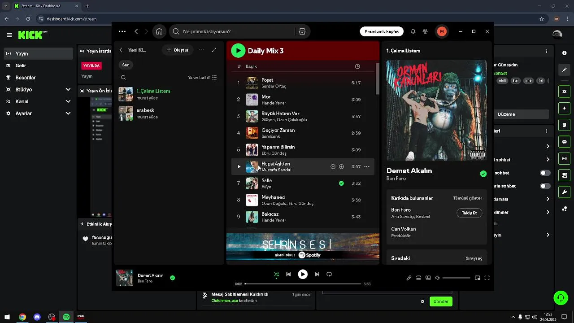The height and width of the screenshot is (323, 574).
Task: Toggle saved checkmark on Salla row
Action: pyautogui.click(x=341, y=183)
